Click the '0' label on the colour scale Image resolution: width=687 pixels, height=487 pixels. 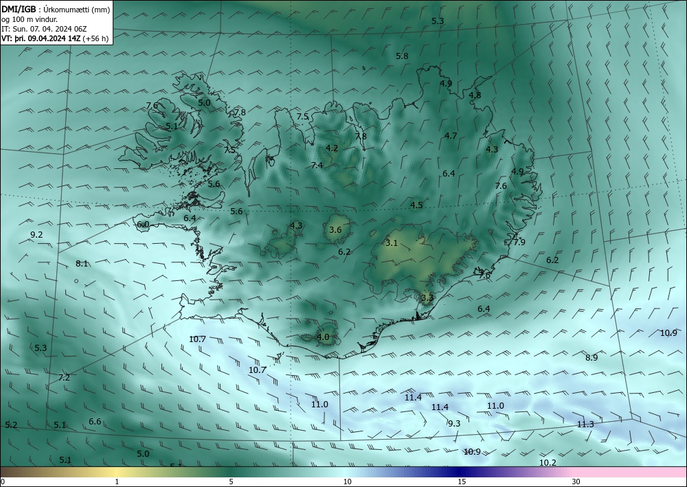[3, 482]
